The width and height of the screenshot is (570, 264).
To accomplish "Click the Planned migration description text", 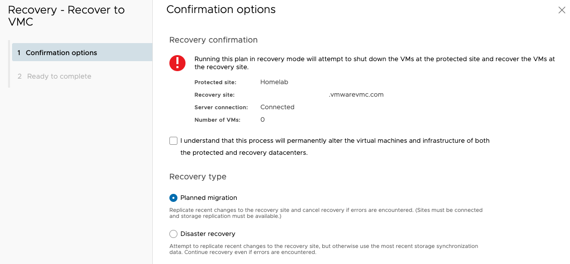I will (x=326, y=213).
